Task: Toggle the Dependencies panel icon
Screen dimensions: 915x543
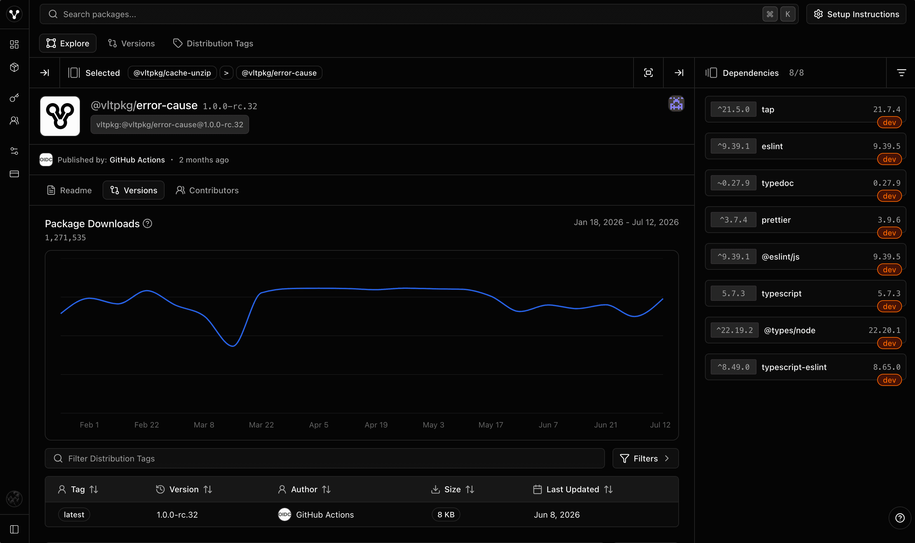Action: [x=711, y=73]
